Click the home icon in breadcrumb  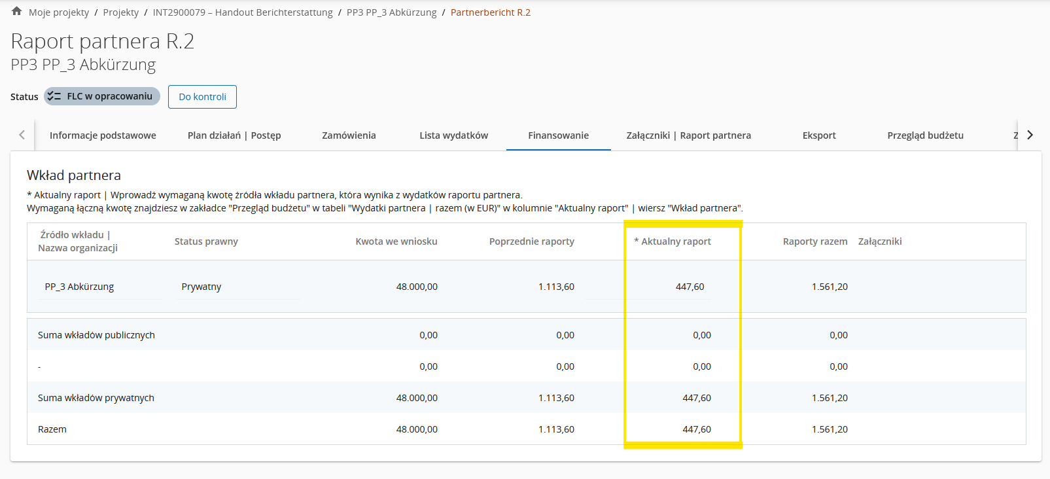pos(17,12)
